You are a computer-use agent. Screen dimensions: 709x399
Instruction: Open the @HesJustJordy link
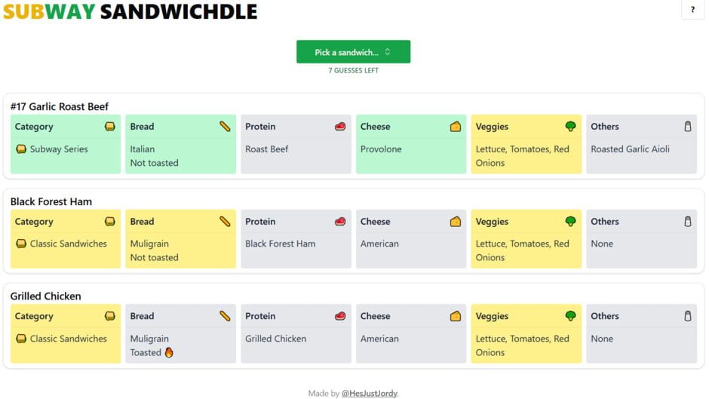pyautogui.click(x=369, y=393)
